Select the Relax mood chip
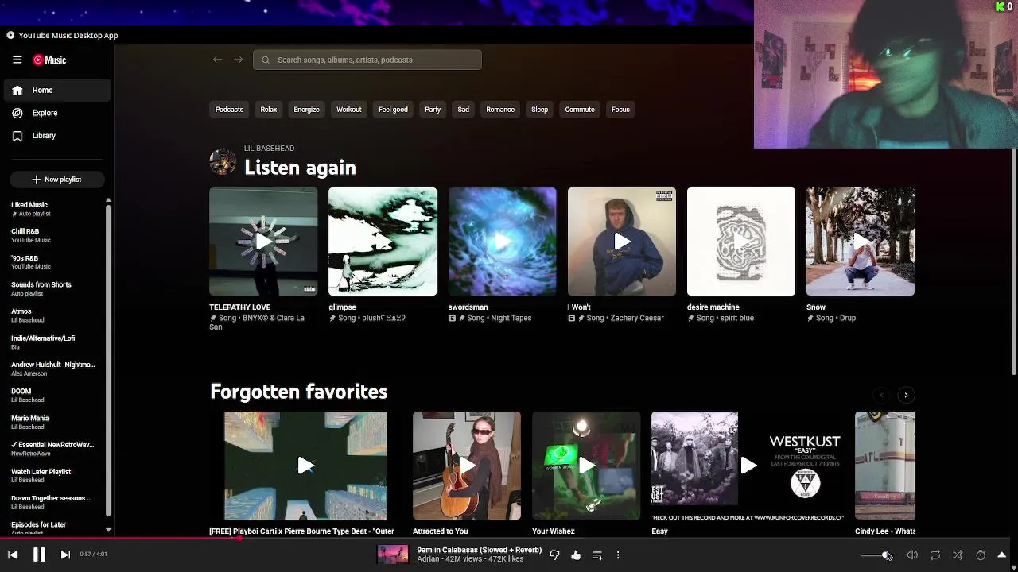Image resolution: width=1018 pixels, height=572 pixels. (x=269, y=110)
